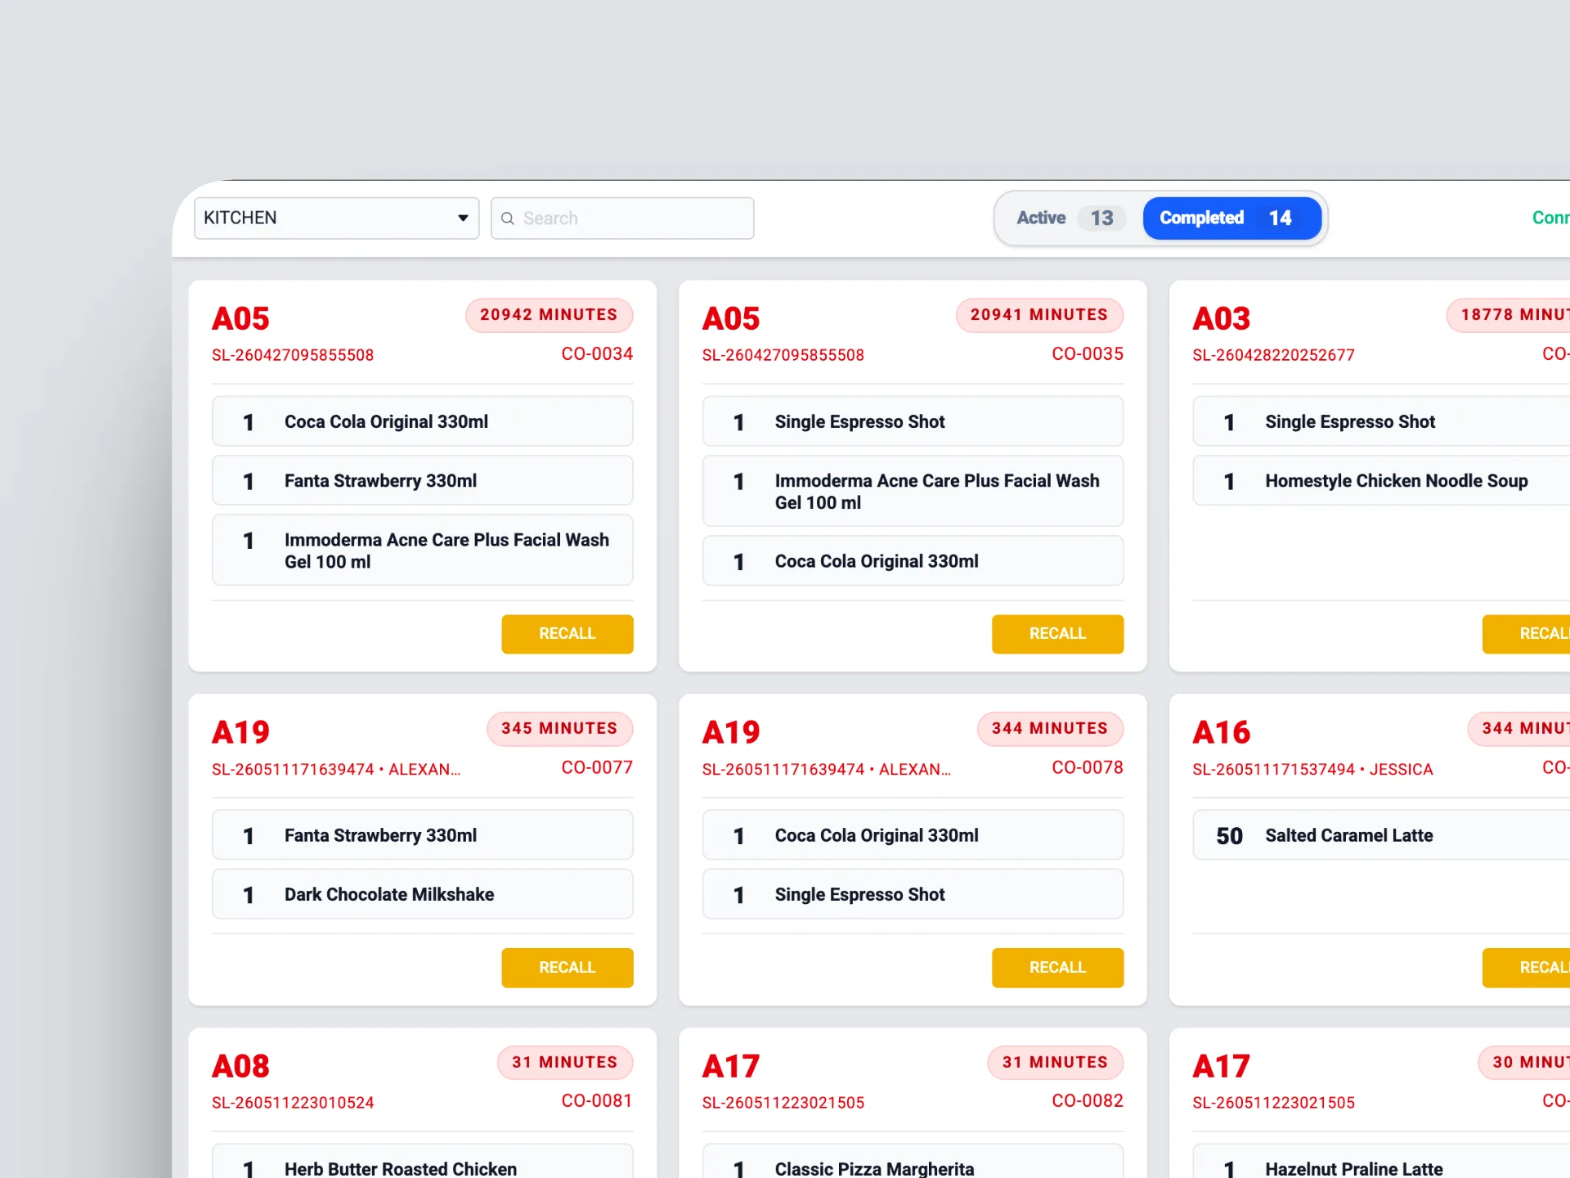Click the 344 MINUTES badge on CO-0078
The image size is (1570, 1178).
click(1050, 729)
